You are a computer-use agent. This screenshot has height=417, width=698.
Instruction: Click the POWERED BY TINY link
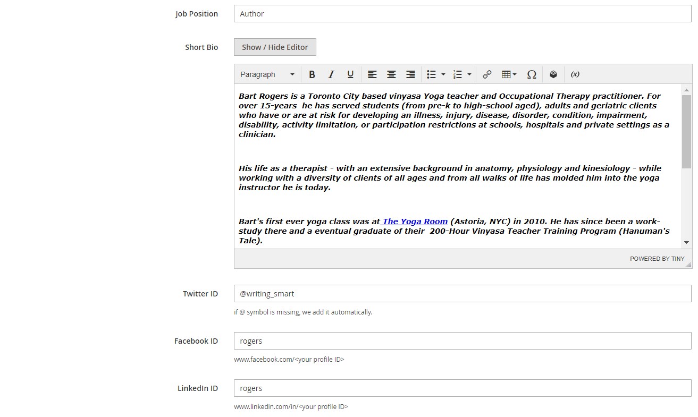click(657, 259)
